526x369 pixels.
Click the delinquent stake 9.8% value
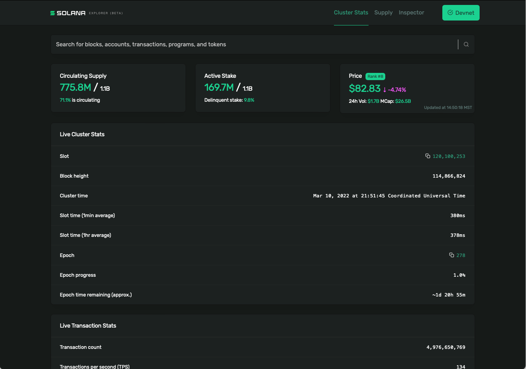(x=249, y=100)
